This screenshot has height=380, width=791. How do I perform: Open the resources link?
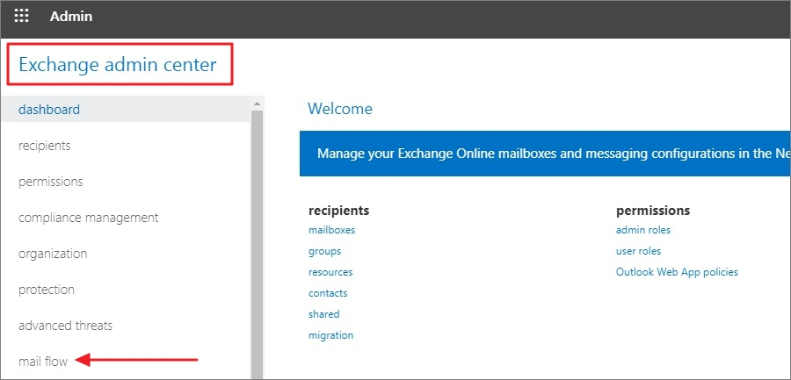click(x=330, y=272)
